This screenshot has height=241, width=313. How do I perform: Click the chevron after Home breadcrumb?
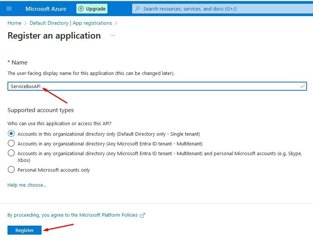point(25,23)
